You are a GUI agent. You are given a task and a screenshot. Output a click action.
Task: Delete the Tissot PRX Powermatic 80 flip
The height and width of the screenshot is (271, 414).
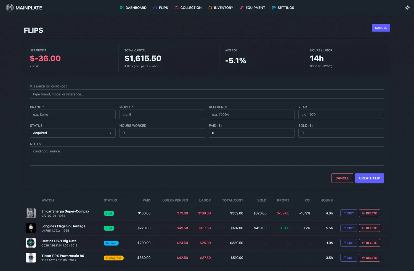coord(369,258)
